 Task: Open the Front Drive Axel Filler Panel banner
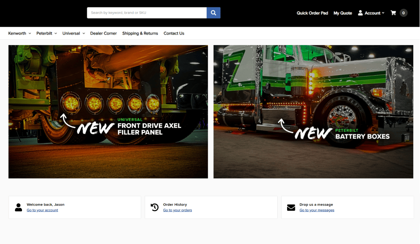click(x=108, y=112)
